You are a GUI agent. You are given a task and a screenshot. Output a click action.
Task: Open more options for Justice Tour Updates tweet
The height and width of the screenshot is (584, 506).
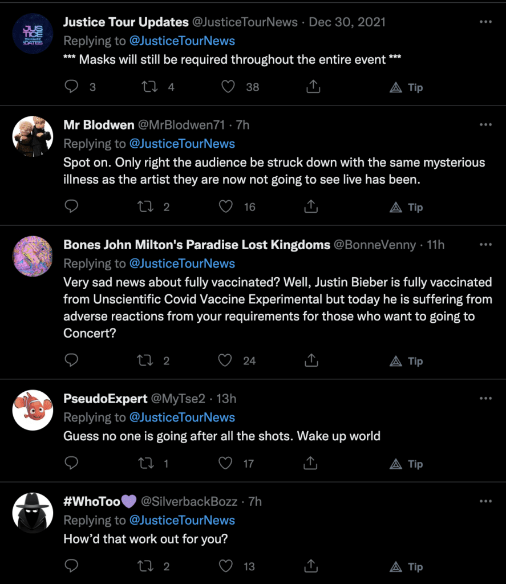tap(485, 22)
